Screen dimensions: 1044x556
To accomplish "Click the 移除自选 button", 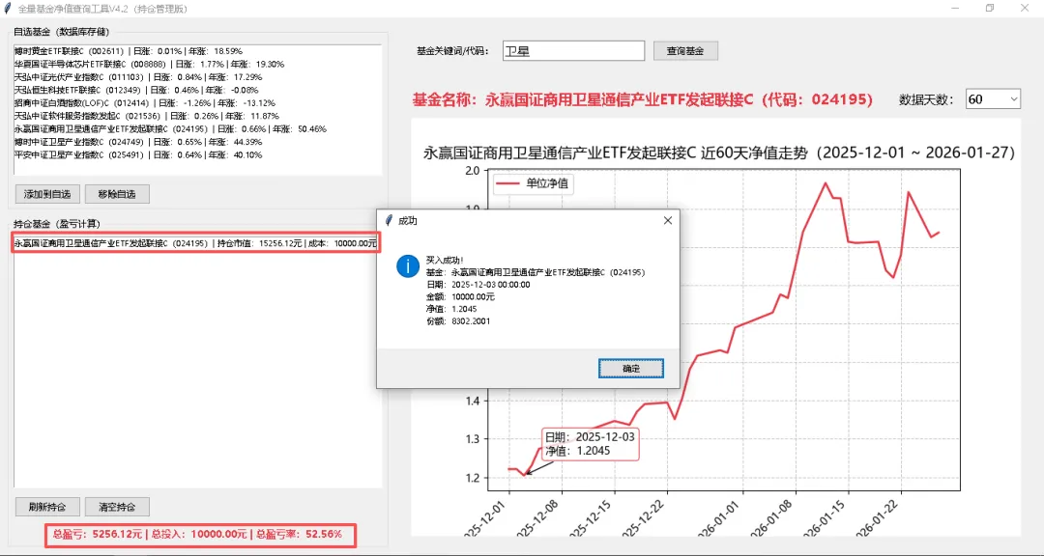I will click(x=117, y=194).
